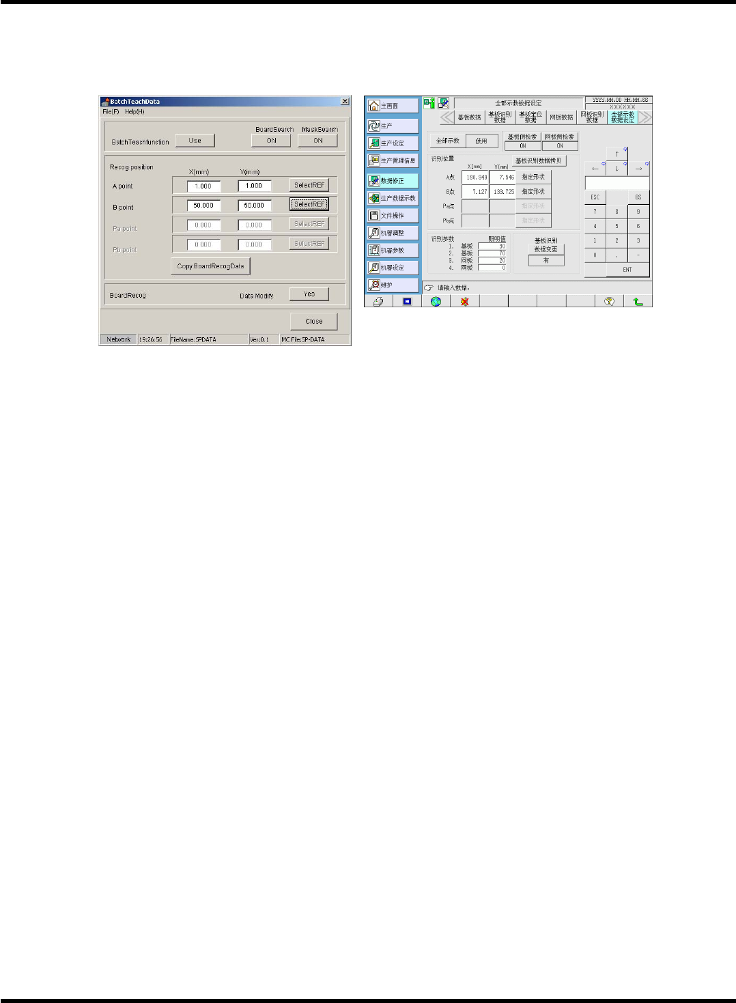Open 机器设定 machine settings
The width and height of the screenshot is (736, 1003).
click(x=392, y=268)
